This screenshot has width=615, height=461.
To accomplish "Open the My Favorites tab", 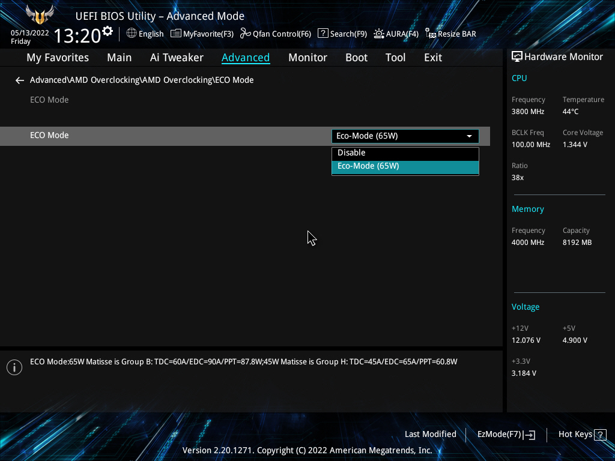I will (x=58, y=58).
